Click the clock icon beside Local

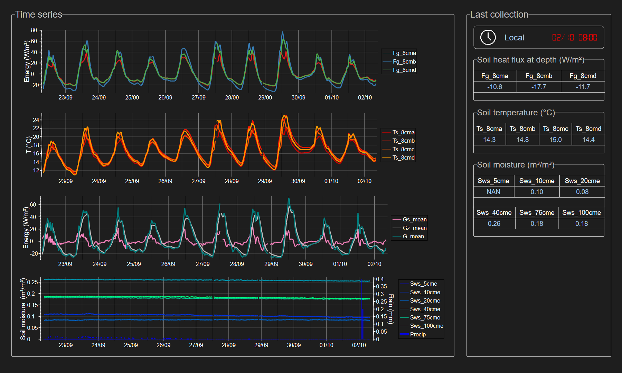pos(488,37)
